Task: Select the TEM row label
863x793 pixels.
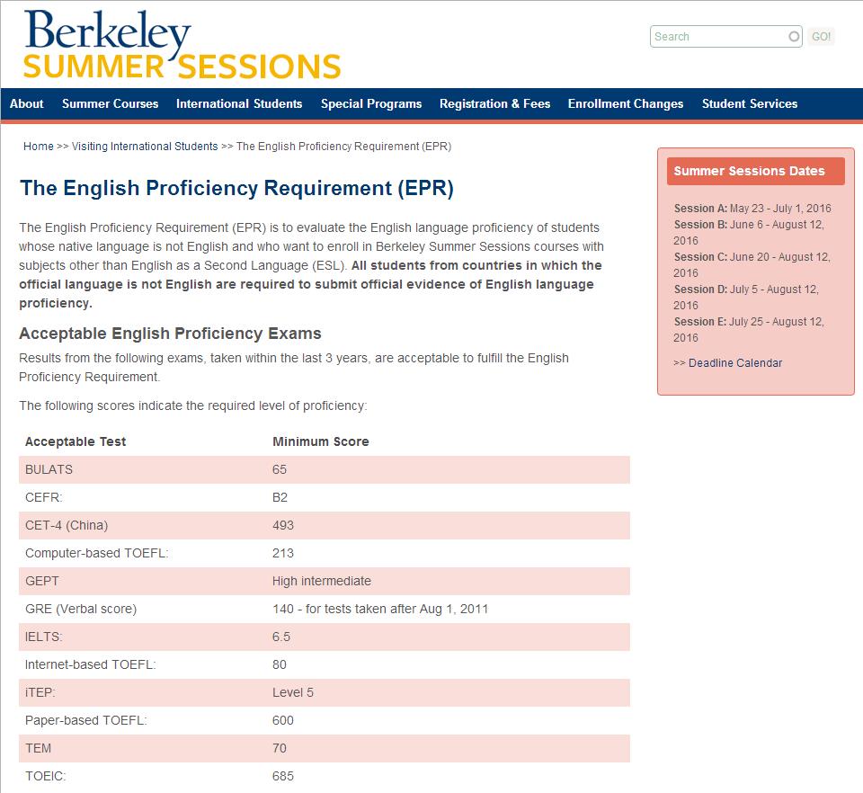Action: 38,748
